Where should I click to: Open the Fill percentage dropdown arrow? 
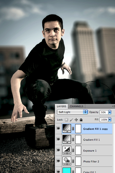click(110, 119)
